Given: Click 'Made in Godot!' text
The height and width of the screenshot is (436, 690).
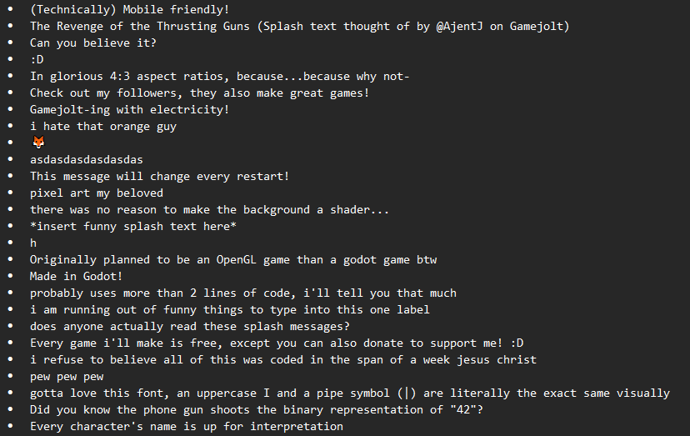Looking at the screenshot, I should coord(76,277).
